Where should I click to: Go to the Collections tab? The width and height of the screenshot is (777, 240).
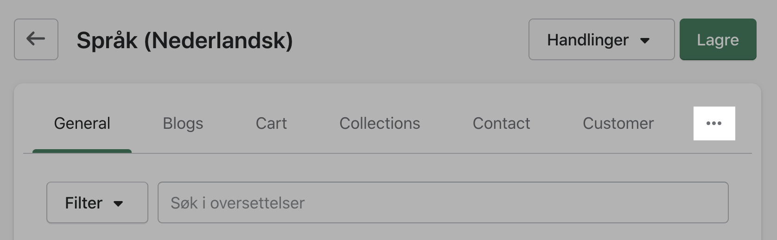point(379,124)
